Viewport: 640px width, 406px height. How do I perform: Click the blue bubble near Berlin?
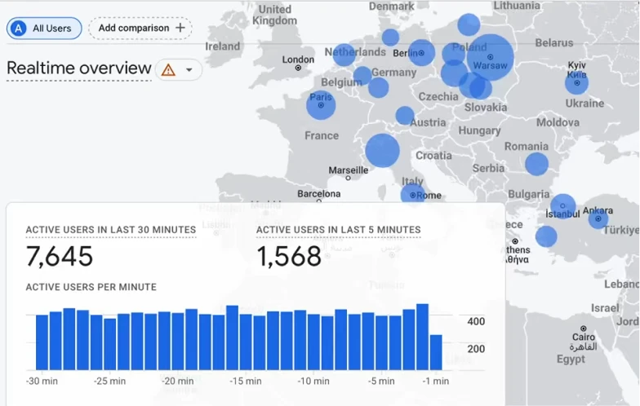421,52
